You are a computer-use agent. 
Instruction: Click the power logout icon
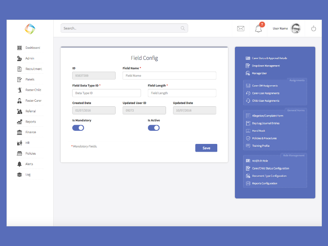pyautogui.click(x=313, y=28)
